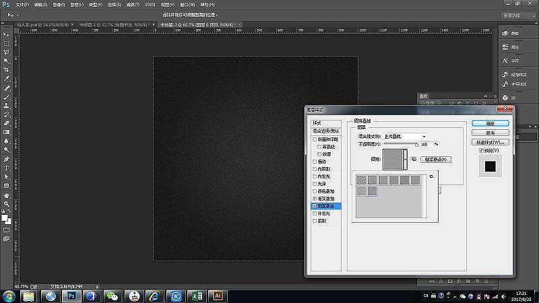
Task: Select the Hand tool
Action: coord(7,195)
